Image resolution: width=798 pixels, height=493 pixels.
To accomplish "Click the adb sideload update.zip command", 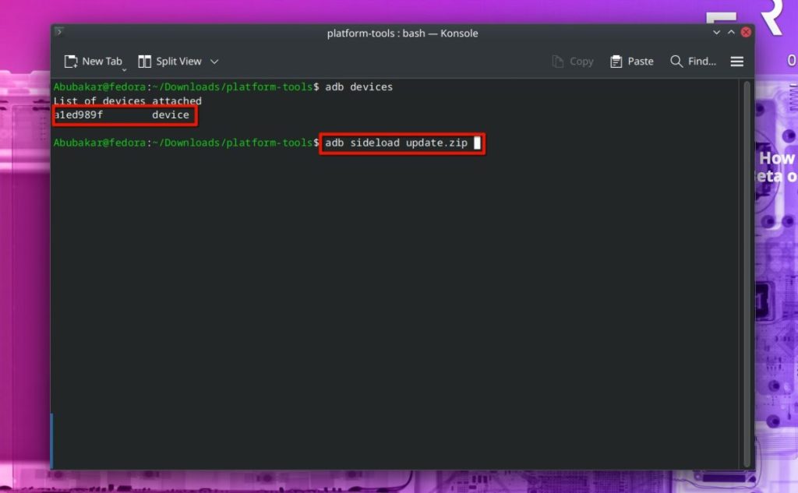I will 397,143.
